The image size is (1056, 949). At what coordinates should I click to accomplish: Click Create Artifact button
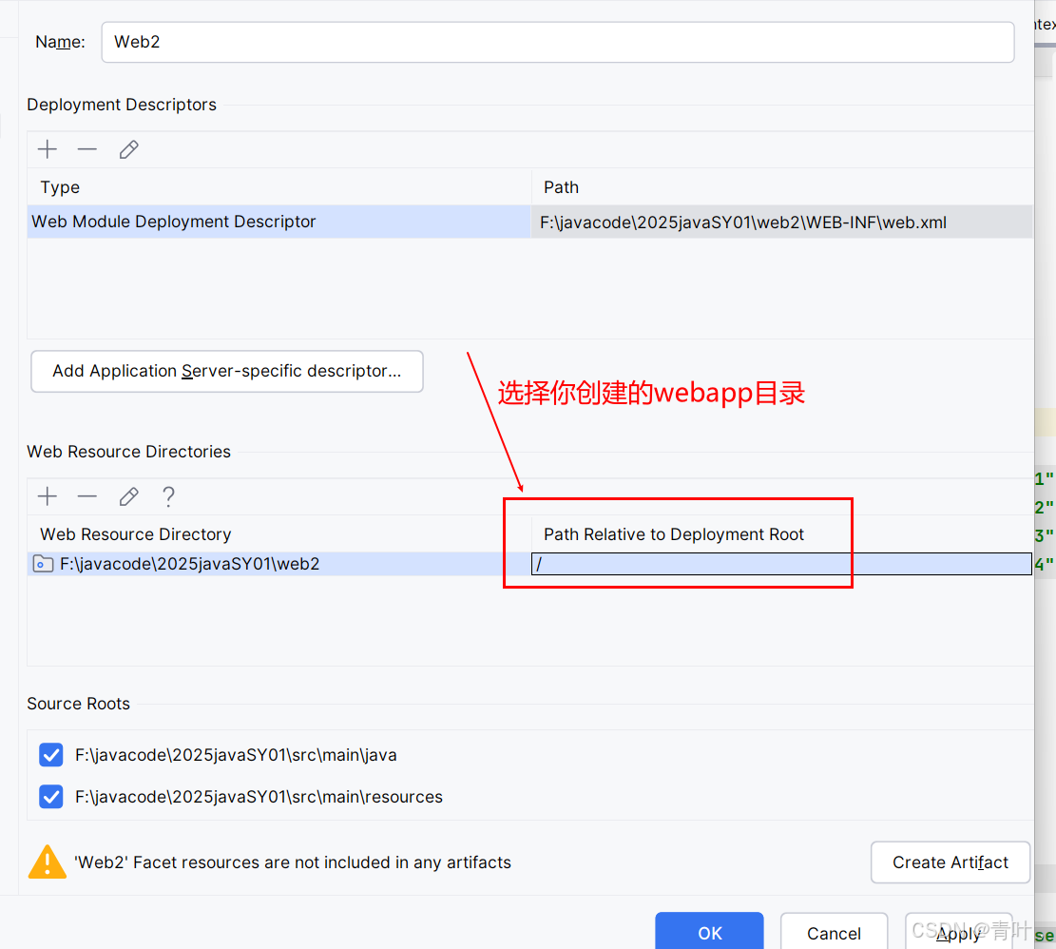(950, 862)
